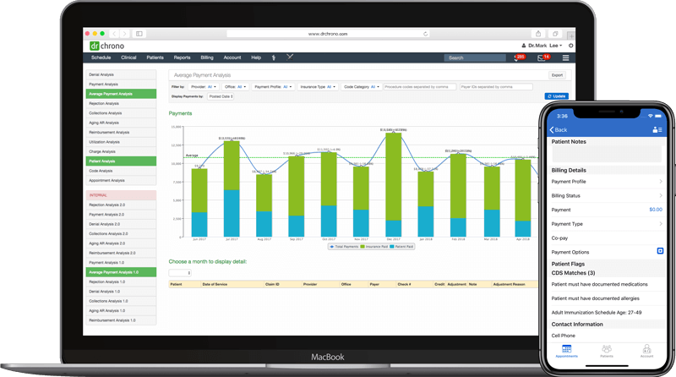
Task: Click the Procedure codes input field
Action: click(420, 87)
